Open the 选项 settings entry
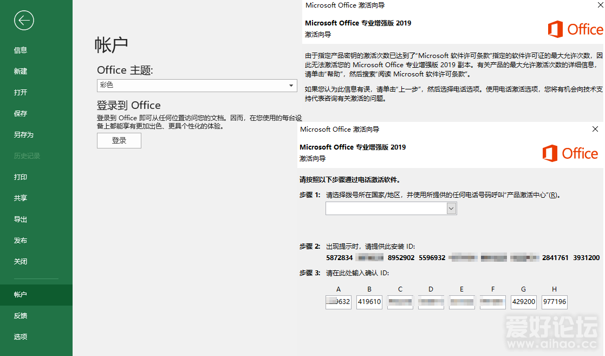 pyautogui.click(x=21, y=337)
